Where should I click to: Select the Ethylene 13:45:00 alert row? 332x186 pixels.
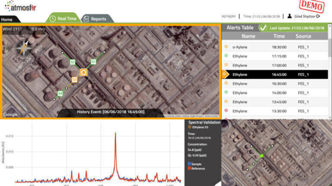[x=275, y=102]
